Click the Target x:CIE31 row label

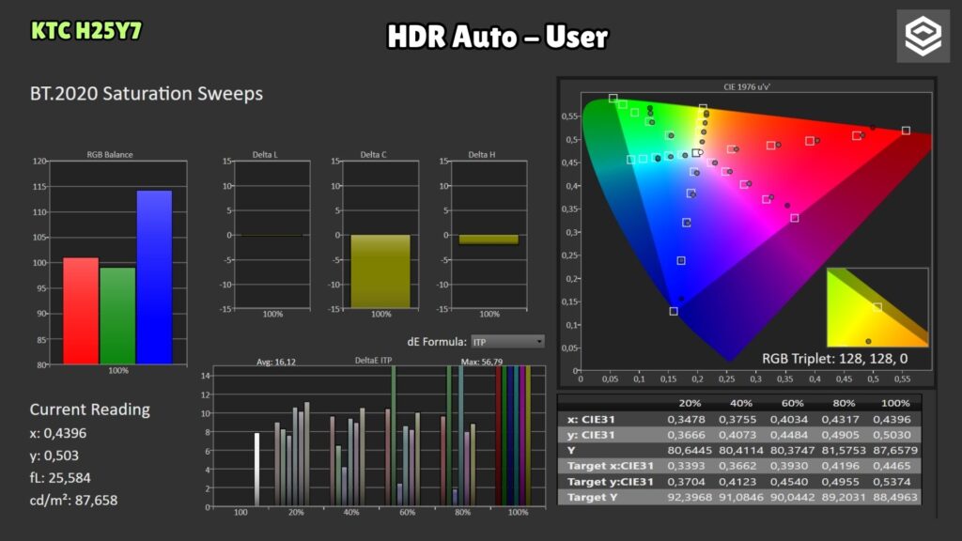610,466
